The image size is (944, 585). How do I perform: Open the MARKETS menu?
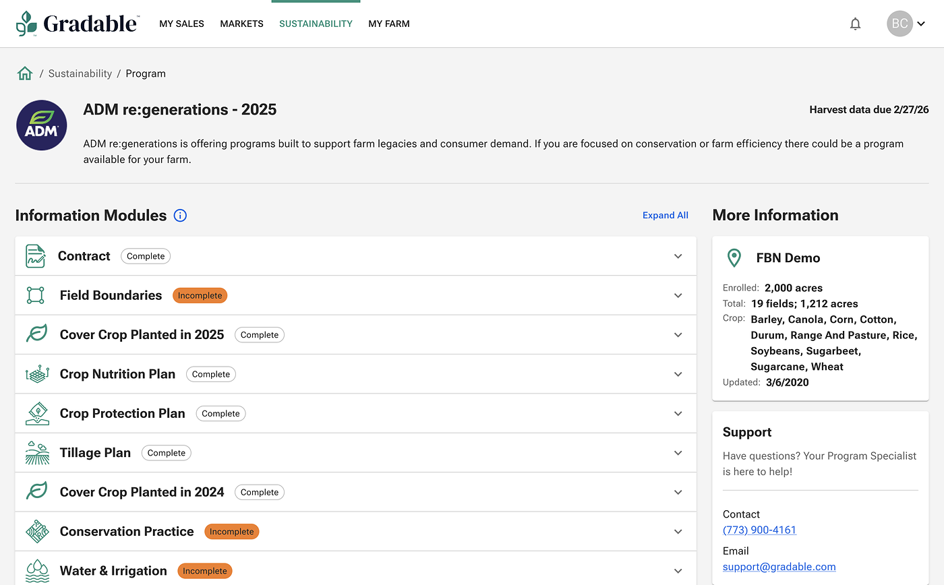(241, 24)
